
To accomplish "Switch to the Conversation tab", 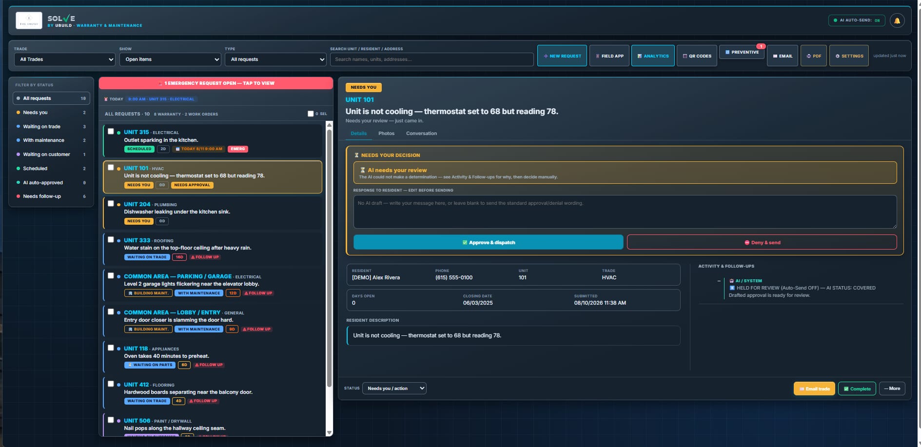I will pyautogui.click(x=421, y=134).
